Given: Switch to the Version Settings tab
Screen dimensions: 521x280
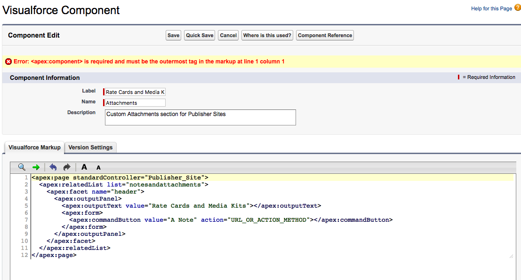Looking at the screenshot, I should click(90, 148).
